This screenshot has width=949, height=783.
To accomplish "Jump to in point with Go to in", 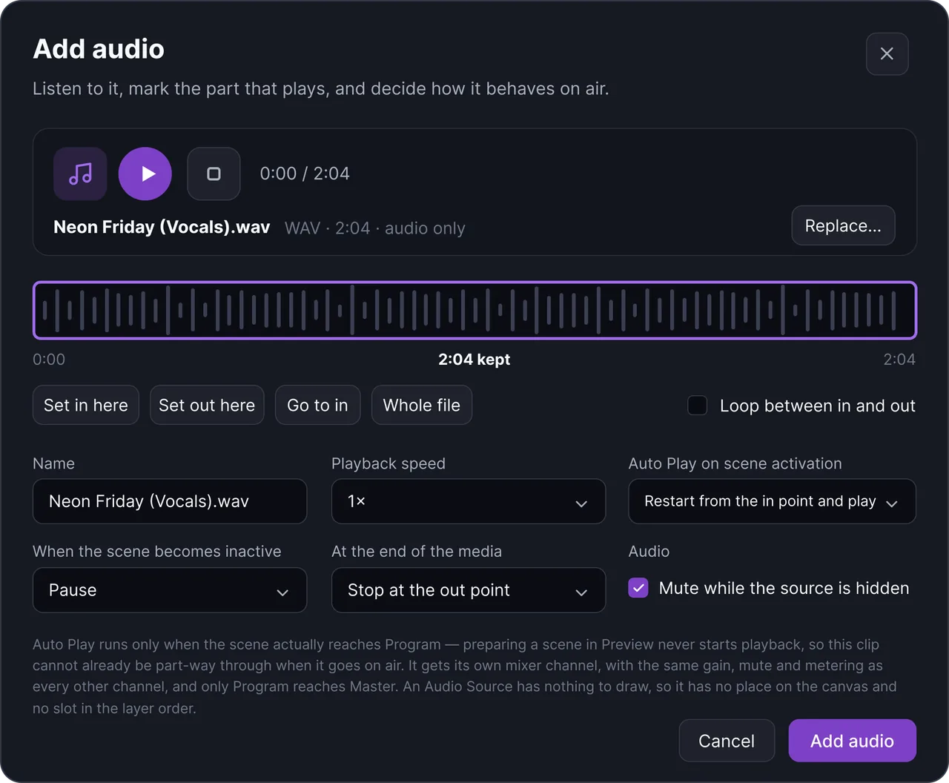I will point(317,405).
